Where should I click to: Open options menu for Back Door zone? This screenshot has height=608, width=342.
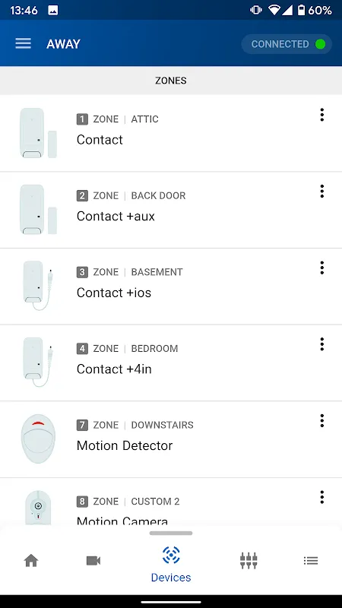click(x=321, y=192)
